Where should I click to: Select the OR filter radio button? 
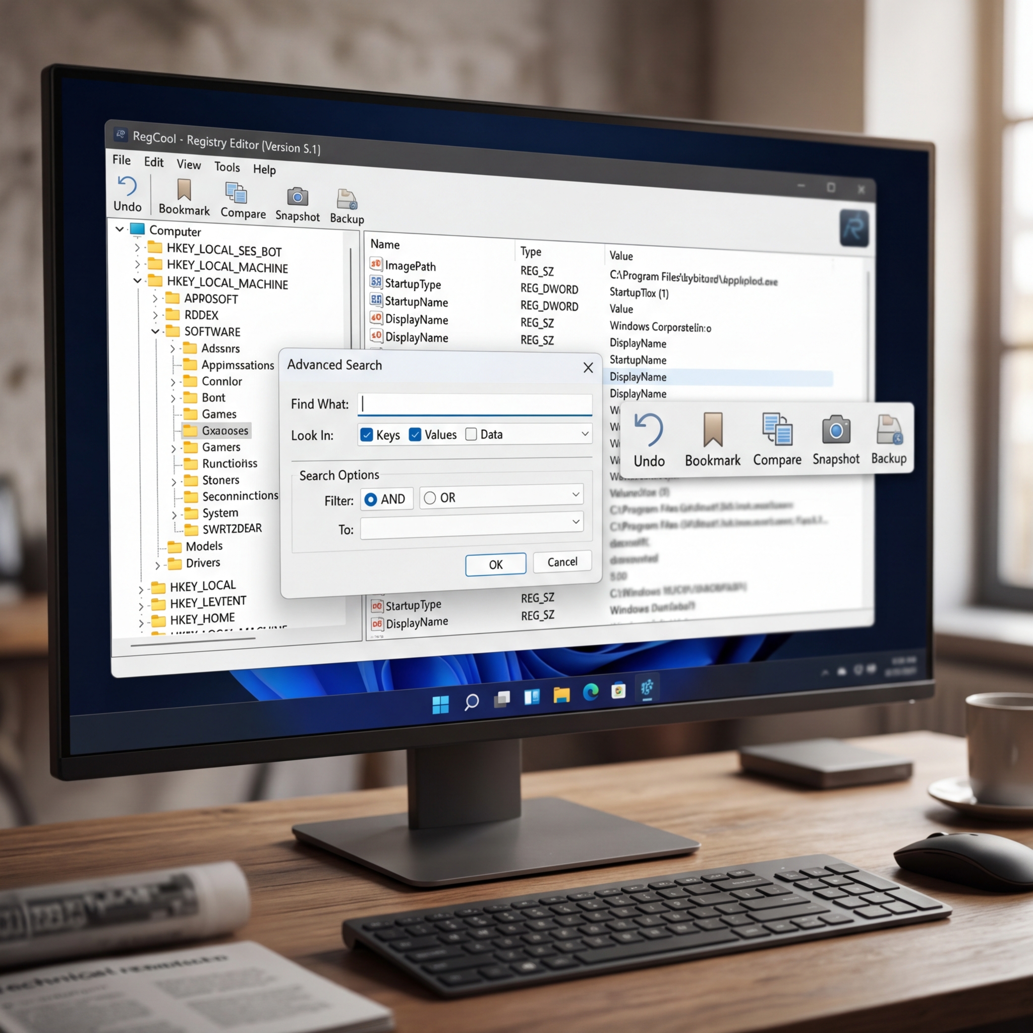[x=429, y=498]
